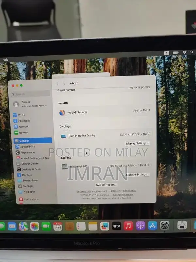This screenshot has height=262, width=196.
Task: Go back with the left chevron beside About
Action: click(57, 84)
